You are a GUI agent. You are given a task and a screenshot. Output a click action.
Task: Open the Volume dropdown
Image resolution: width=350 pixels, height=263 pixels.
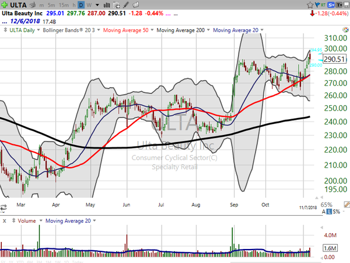tap(41, 221)
